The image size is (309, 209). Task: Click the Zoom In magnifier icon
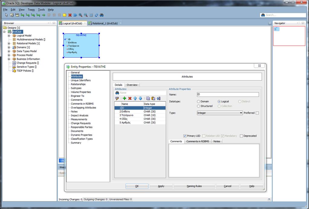[80, 15]
